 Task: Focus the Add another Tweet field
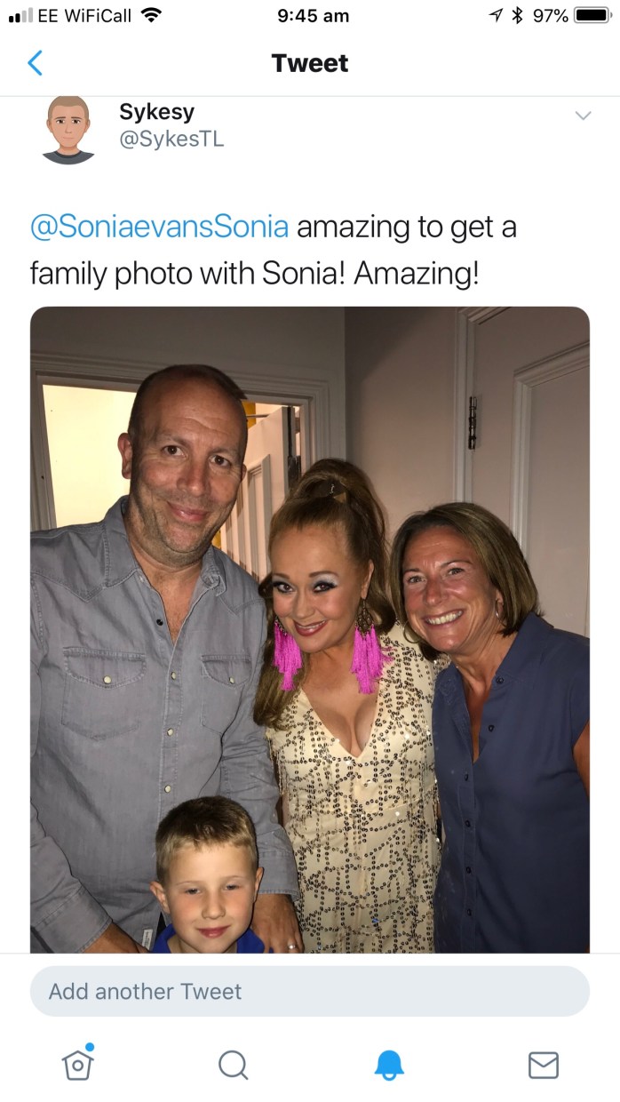coord(310,991)
